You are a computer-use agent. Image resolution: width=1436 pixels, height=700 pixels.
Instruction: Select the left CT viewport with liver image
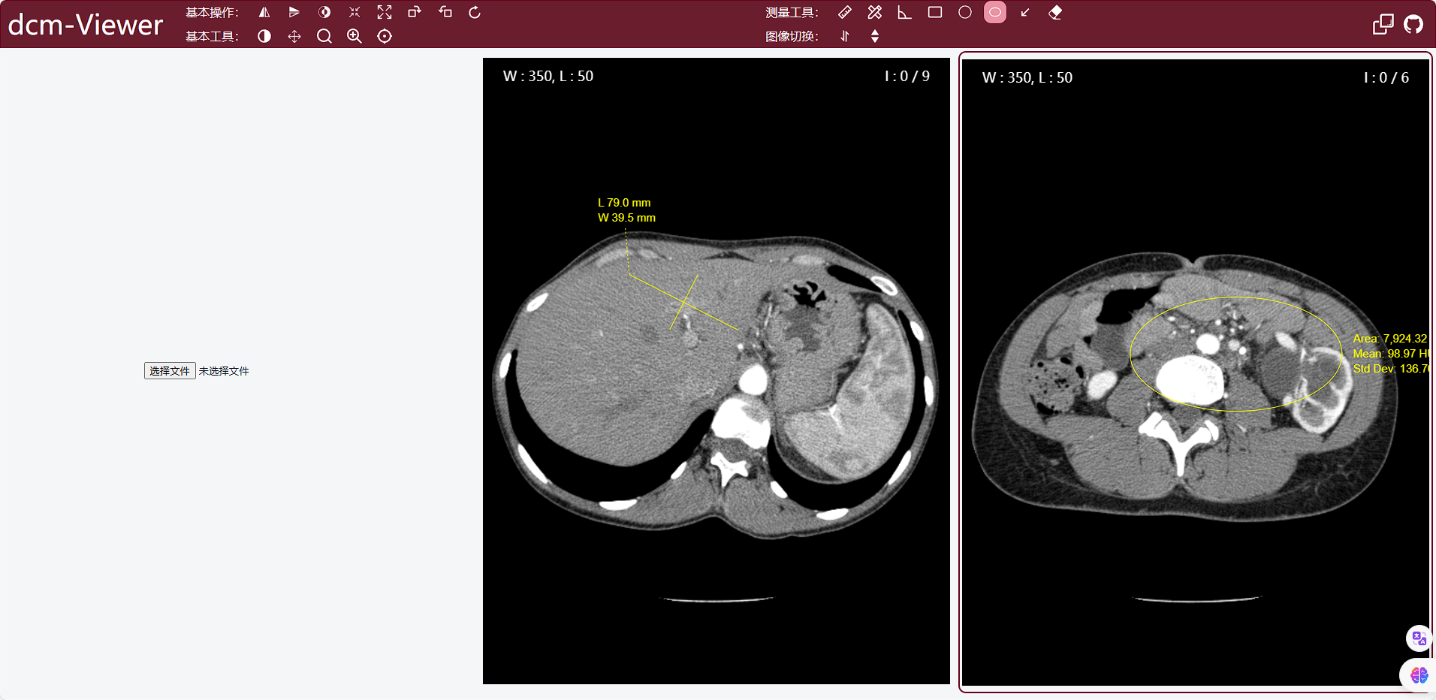click(x=716, y=371)
